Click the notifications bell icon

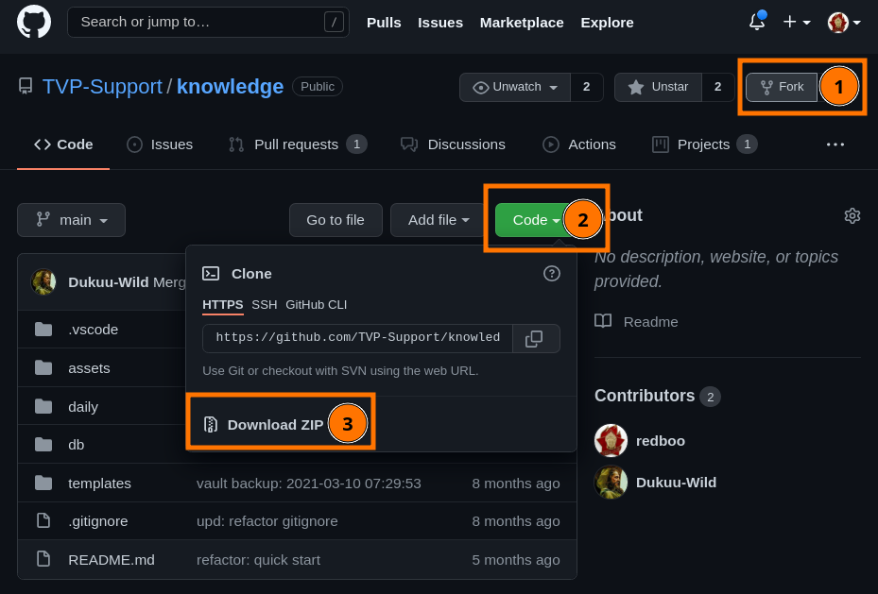tap(757, 22)
